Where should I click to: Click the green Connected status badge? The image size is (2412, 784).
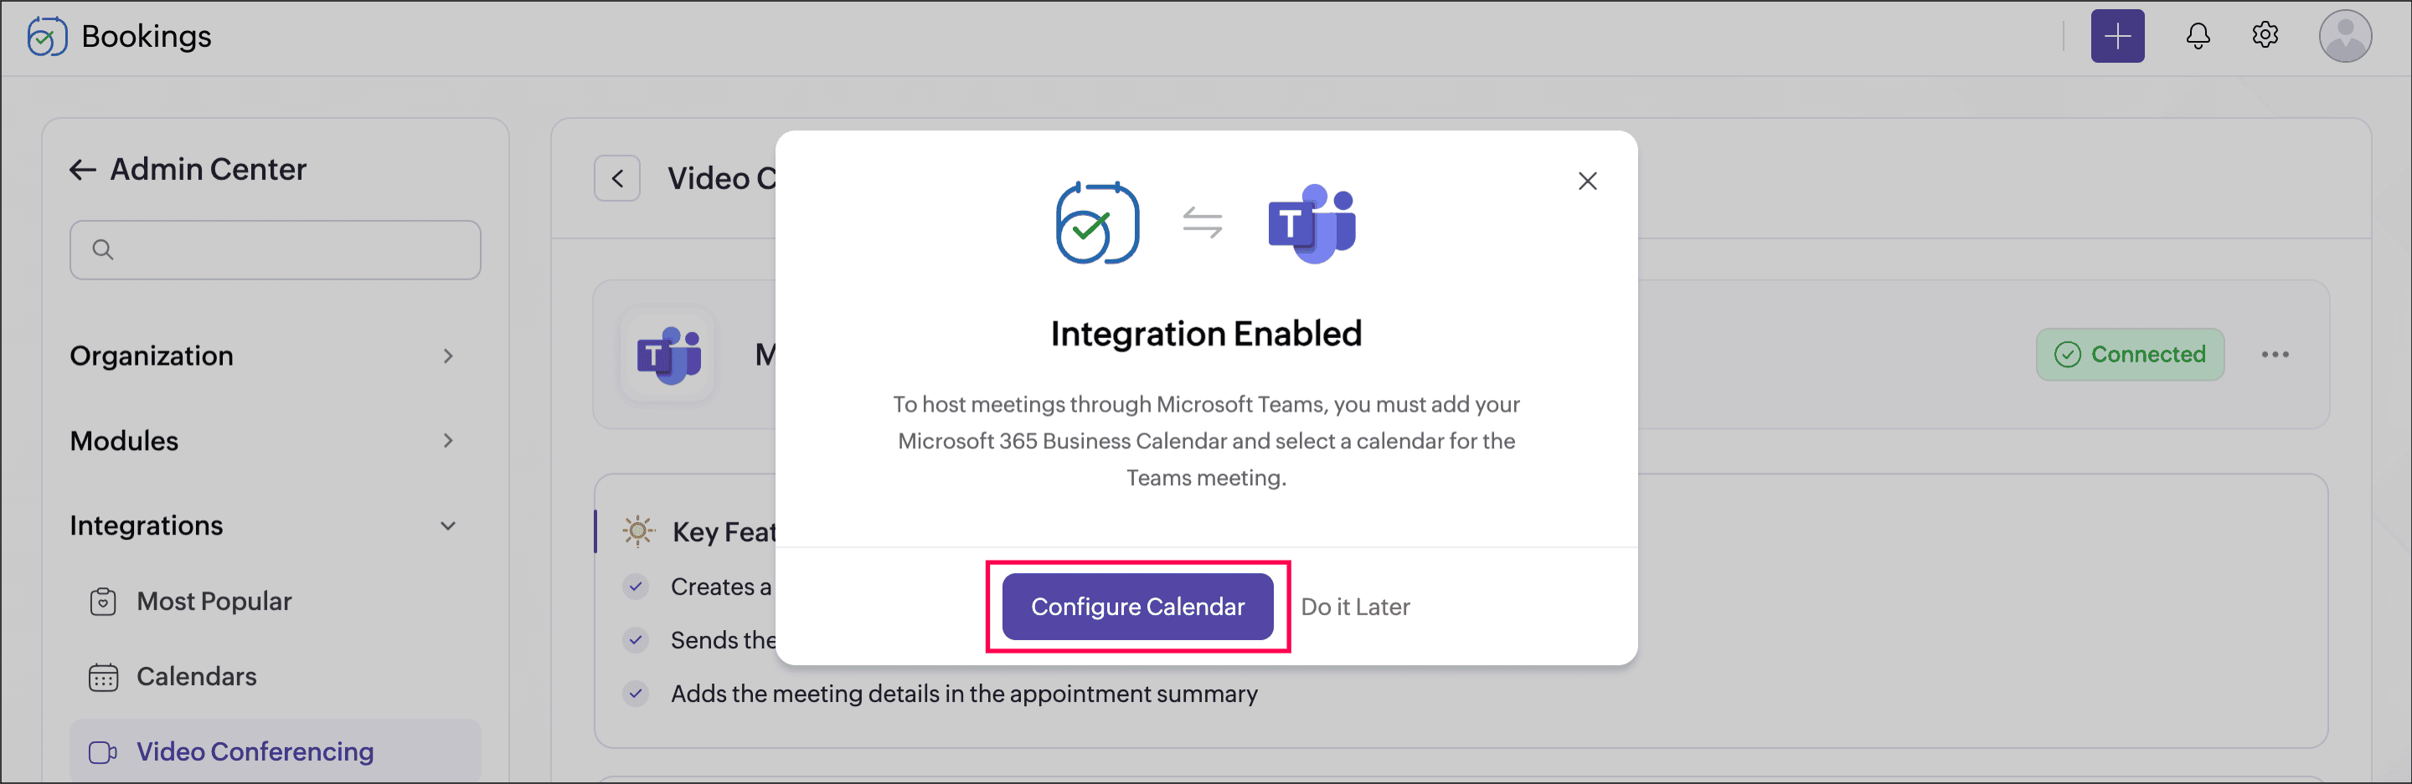tap(2129, 355)
